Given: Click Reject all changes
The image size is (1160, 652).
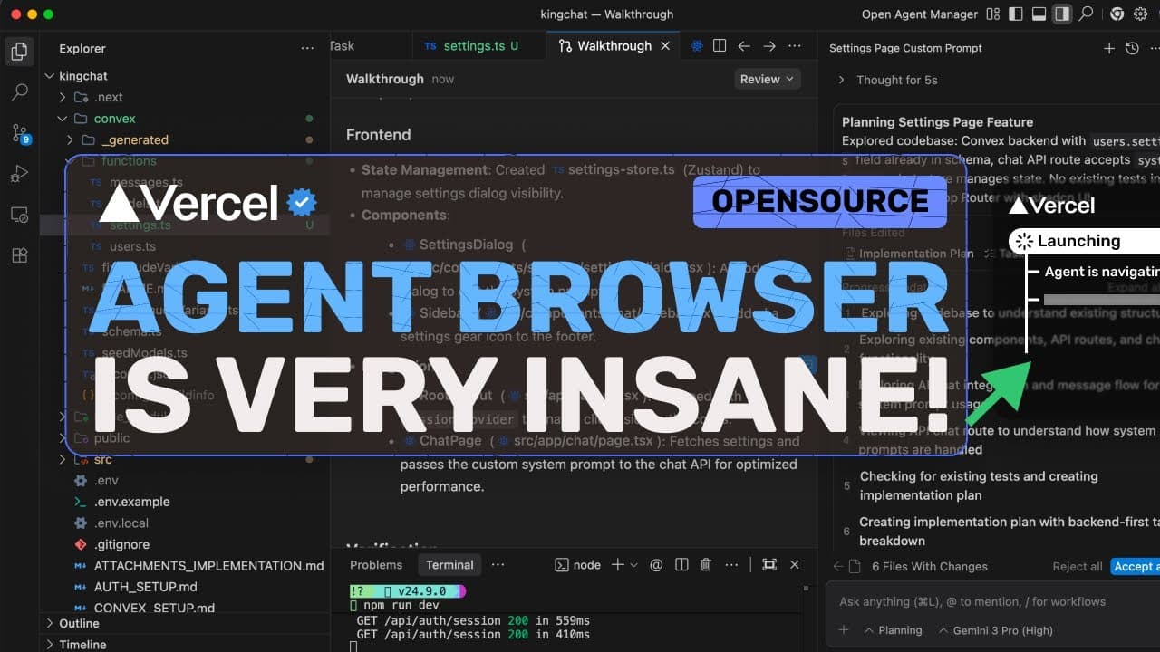Looking at the screenshot, I should [x=1078, y=566].
